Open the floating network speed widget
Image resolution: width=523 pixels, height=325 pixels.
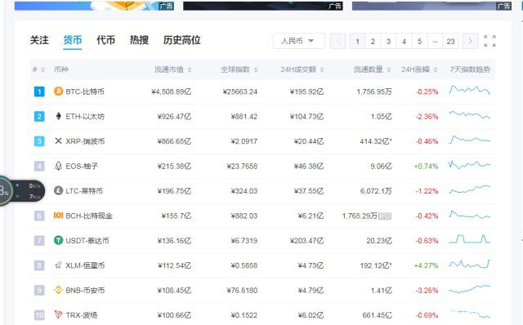[22, 190]
